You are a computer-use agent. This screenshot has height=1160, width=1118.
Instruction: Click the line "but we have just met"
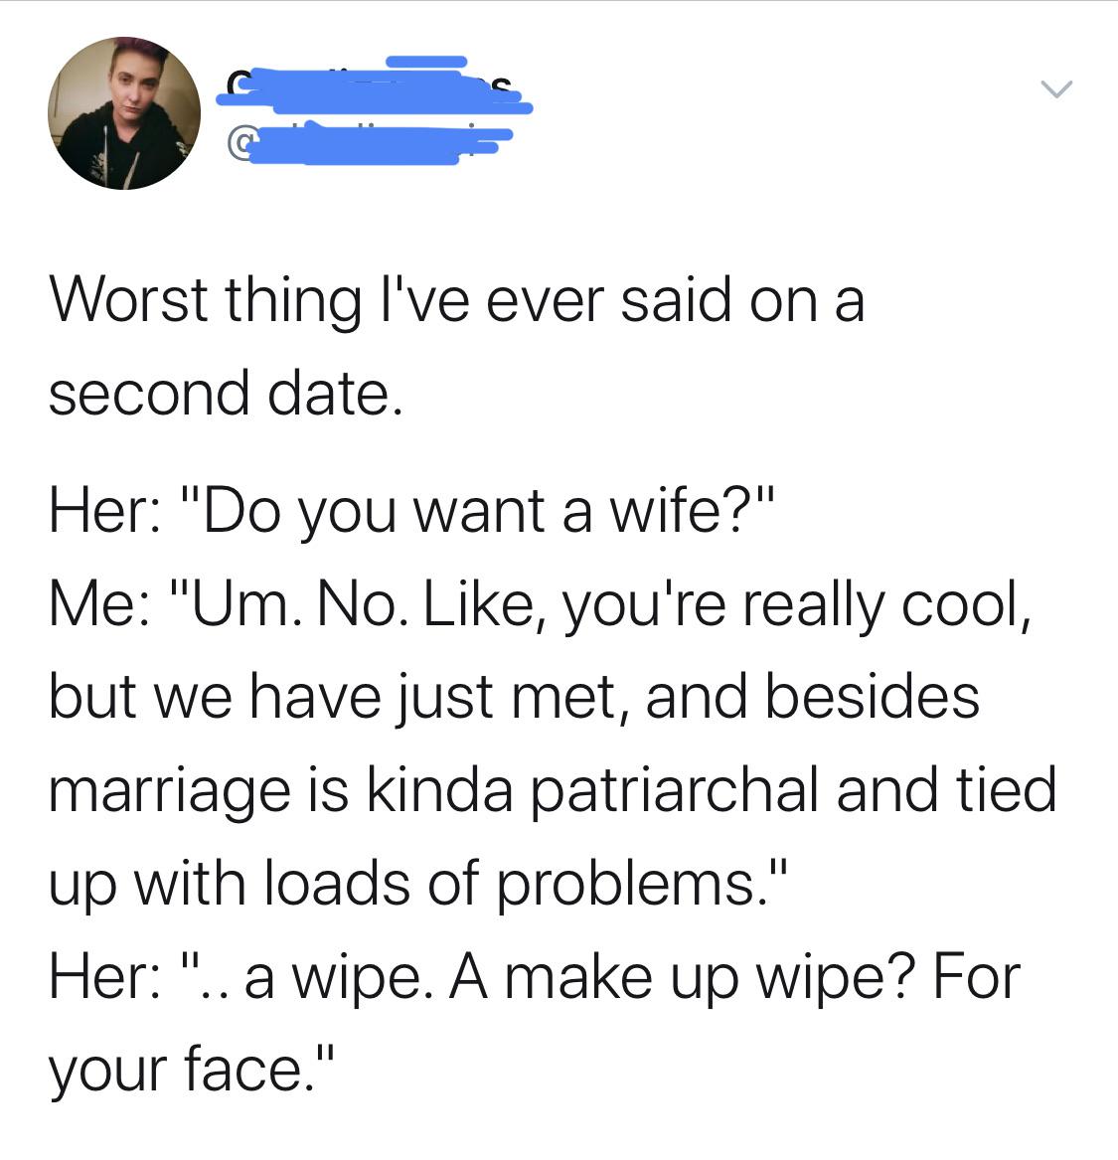coord(514,696)
